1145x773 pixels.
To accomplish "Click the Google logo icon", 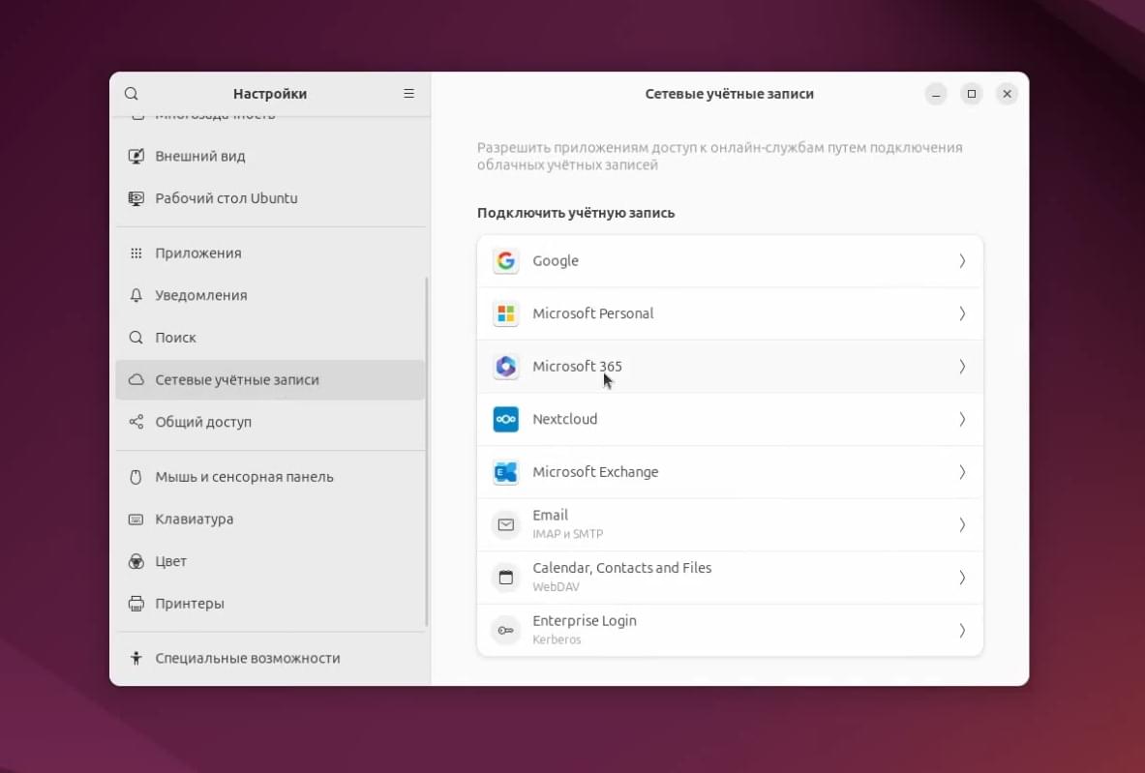I will [x=506, y=260].
